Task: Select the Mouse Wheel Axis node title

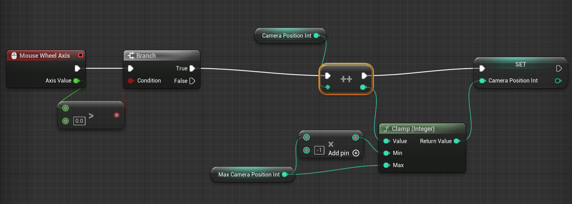Action: (45, 56)
